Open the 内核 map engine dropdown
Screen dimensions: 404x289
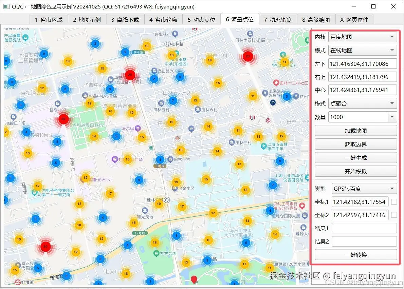(x=363, y=37)
